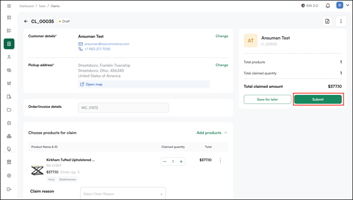Go to Dashboard breadcrumb

(x=26, y=6)
